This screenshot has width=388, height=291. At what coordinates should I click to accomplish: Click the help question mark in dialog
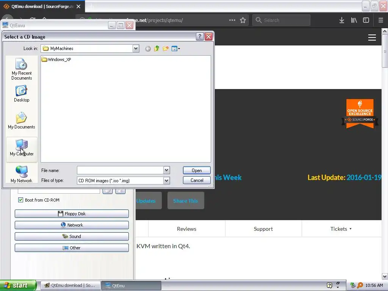click(x=200, y=37)
